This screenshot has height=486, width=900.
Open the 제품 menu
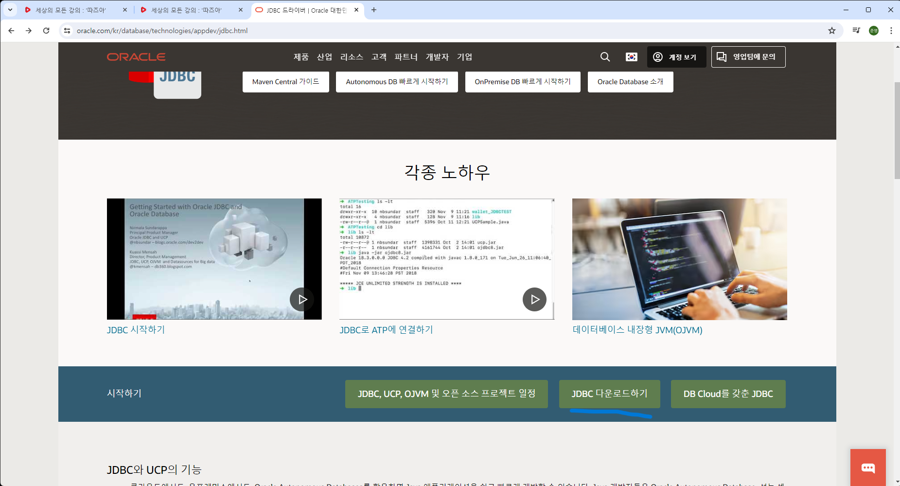click(x=301, y=57)
